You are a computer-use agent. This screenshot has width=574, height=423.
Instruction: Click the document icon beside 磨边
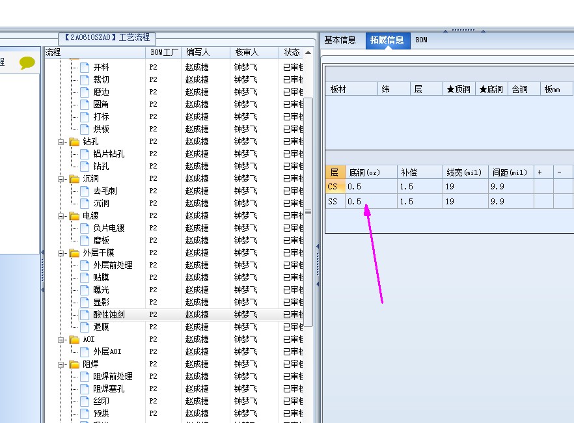pyautogui.click(x=85, y=92)
